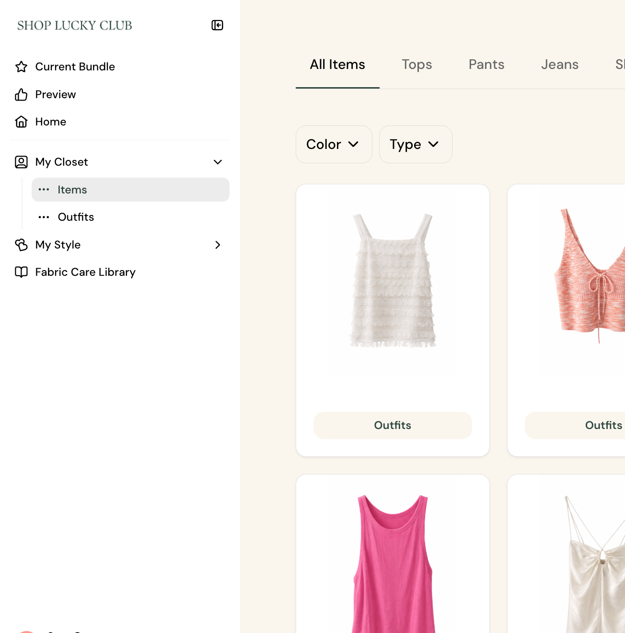This screenshot has height=633, width=625.
Task: Click the three-dots icon beside Items
Action: 44,190
